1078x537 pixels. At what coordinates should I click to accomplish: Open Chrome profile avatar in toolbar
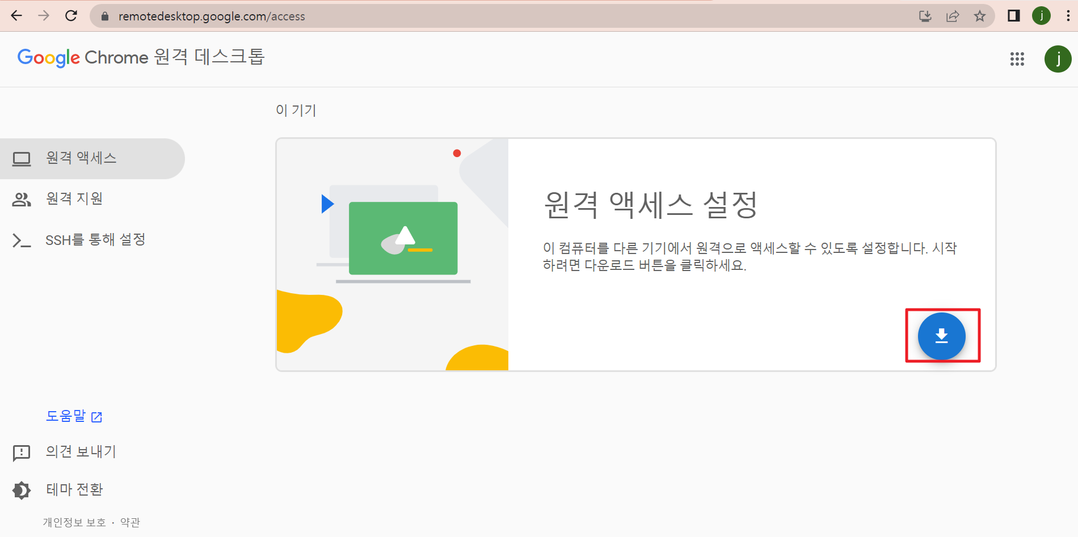coord(1041,16)
